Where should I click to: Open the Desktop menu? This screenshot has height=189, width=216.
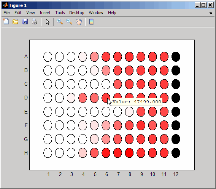pos(76,13)
